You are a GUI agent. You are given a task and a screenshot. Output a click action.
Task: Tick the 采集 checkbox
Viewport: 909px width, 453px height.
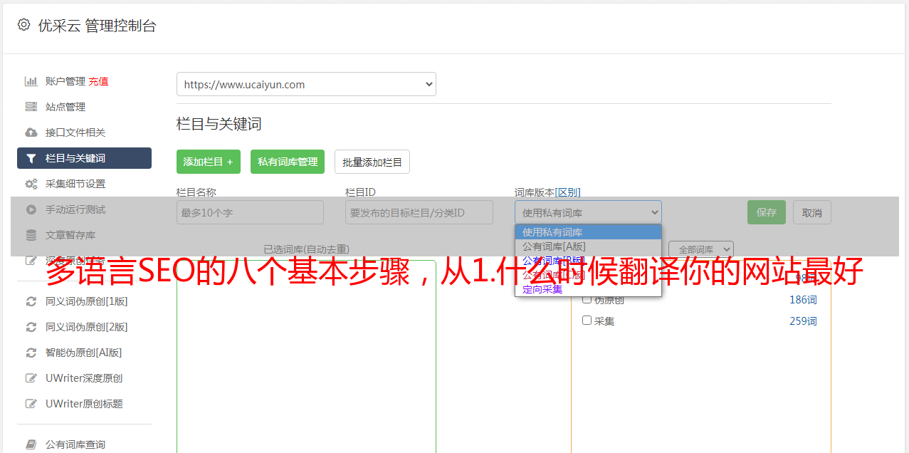587,321
